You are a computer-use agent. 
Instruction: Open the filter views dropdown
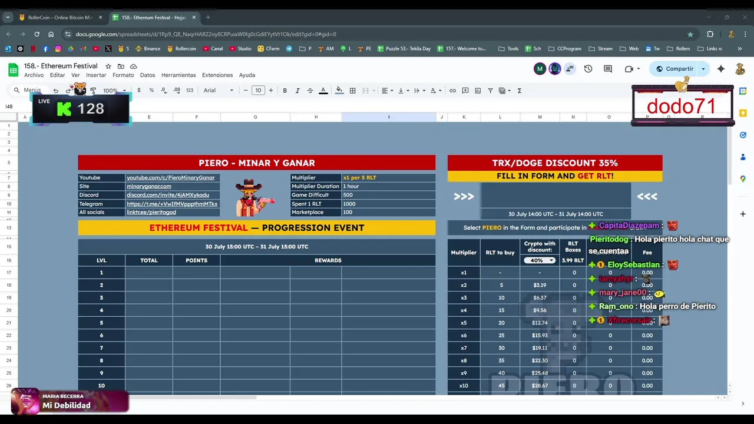point(505,91)
